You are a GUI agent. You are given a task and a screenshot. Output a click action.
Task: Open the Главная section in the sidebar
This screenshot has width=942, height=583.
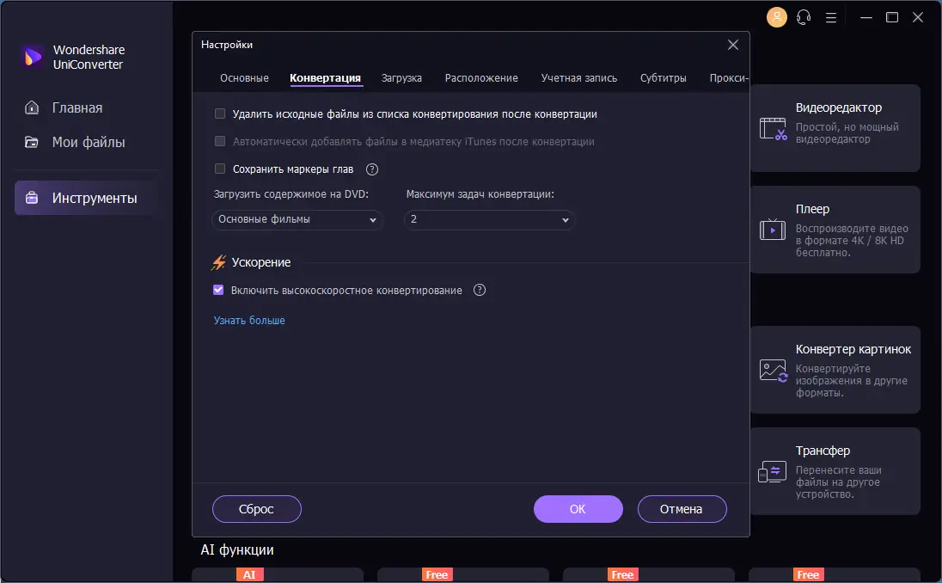point(78,107)
